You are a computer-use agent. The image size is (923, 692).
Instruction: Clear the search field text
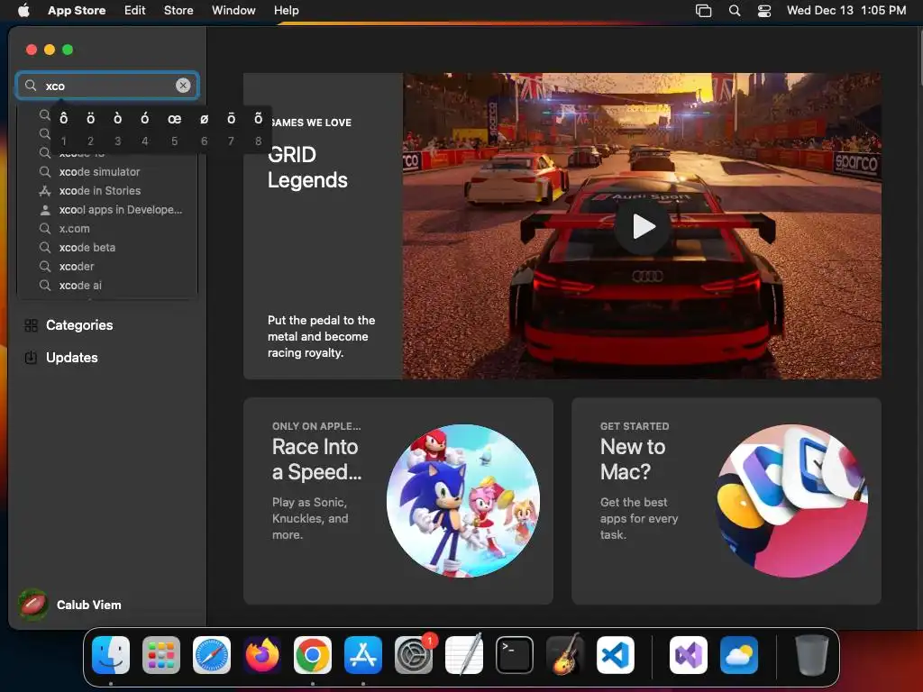[183, 86]
